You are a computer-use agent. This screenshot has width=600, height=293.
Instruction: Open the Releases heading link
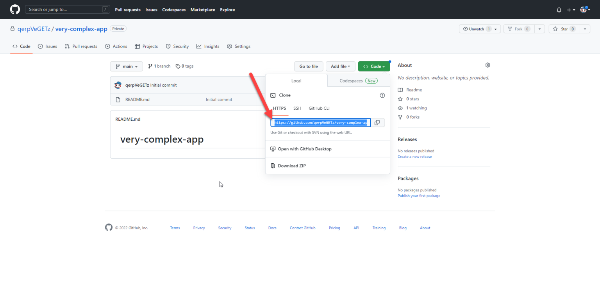(x=407, y=139)
